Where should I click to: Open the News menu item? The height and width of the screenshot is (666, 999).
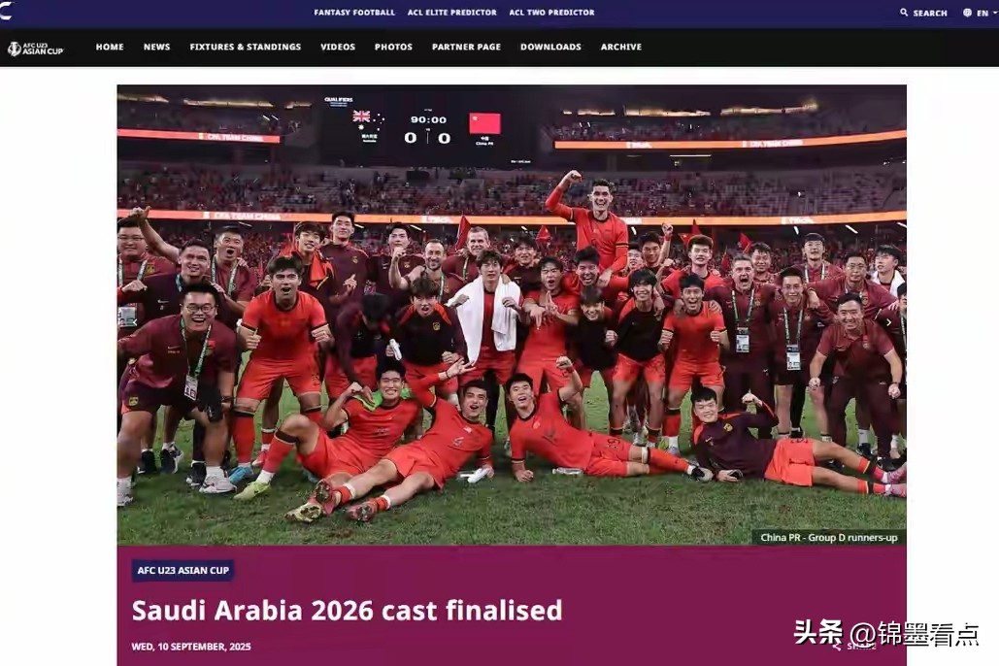pos(156,47)
